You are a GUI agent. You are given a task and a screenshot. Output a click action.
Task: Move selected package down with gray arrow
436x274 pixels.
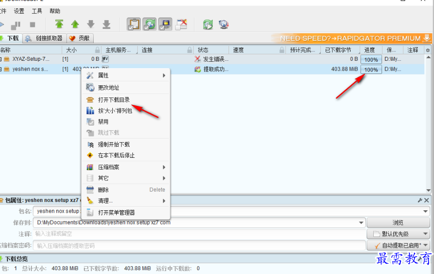tap(91, 24)
